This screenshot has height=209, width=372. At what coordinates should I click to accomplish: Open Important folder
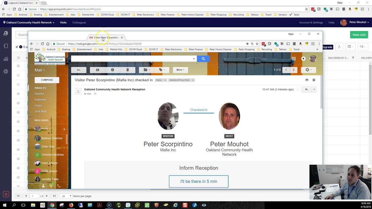(40, 100)
